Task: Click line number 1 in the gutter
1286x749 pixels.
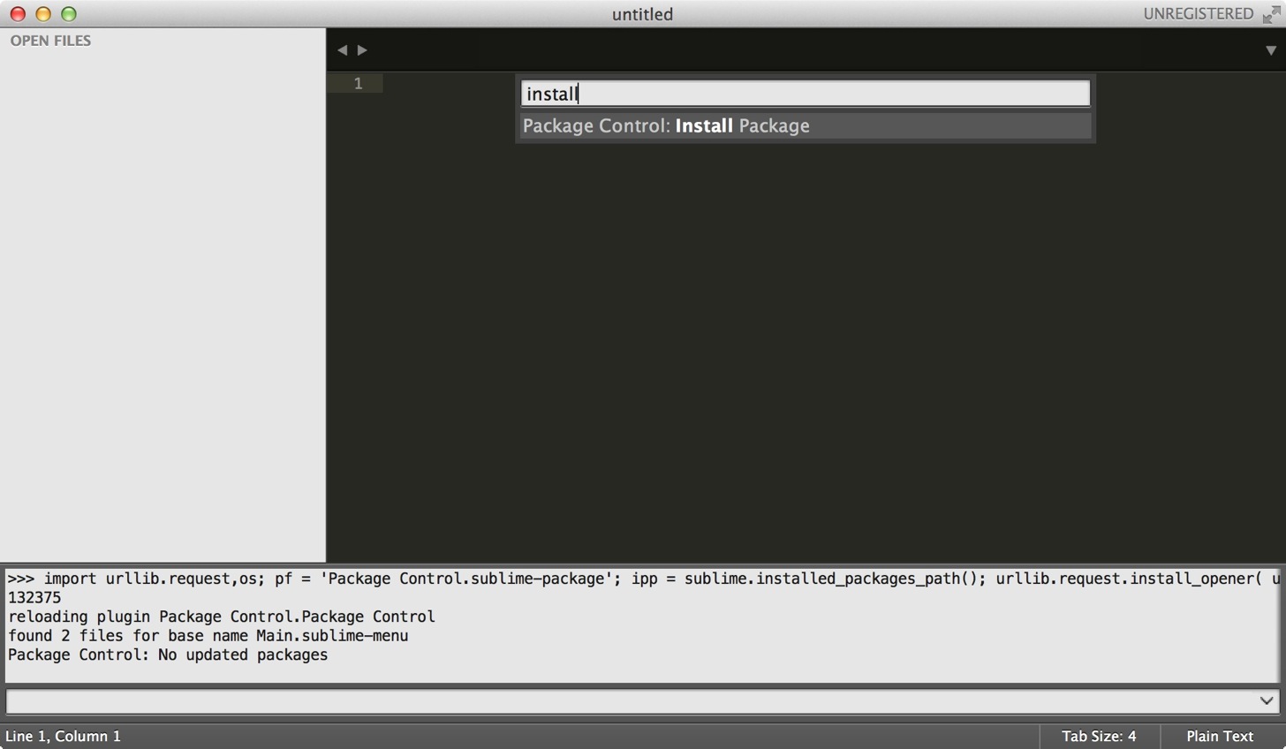Action: coord(358,83)
